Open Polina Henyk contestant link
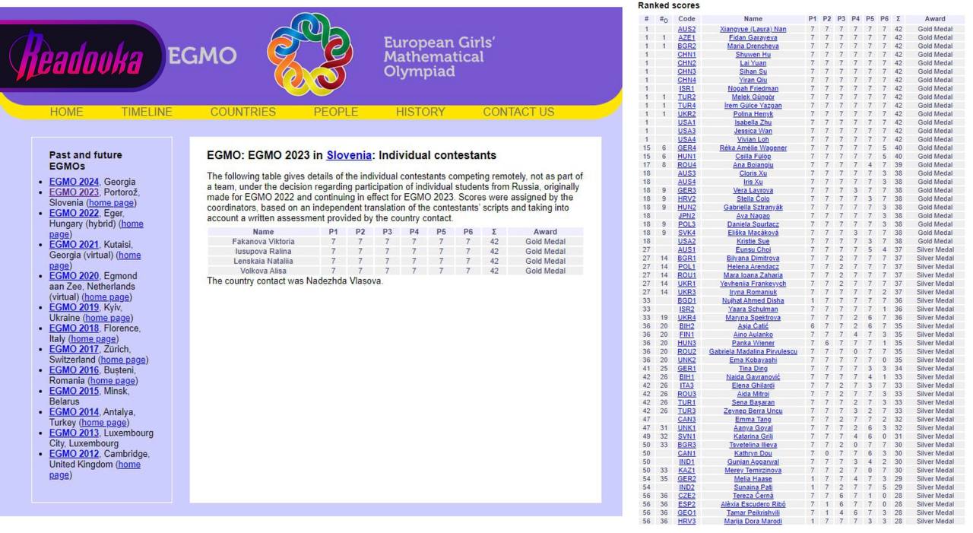Screen dimensions: 973x533 753,114
